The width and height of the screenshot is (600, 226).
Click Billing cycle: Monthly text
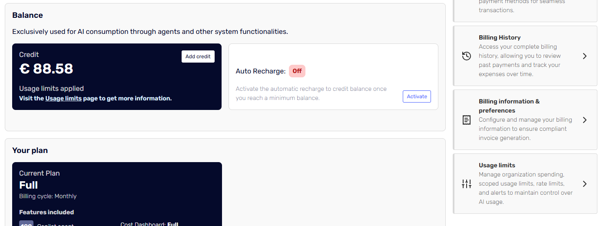48,196
